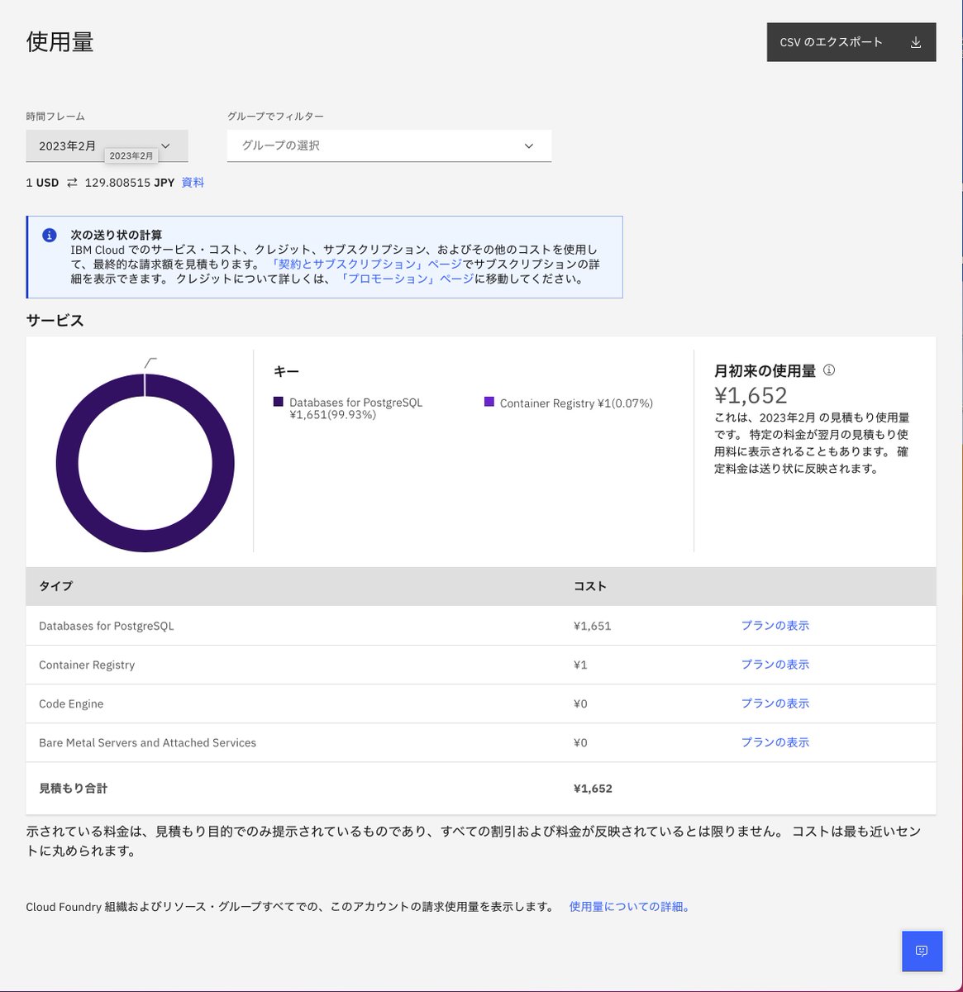Open 「契約とサブスクリプション」ページ link

tap(365, 265)
